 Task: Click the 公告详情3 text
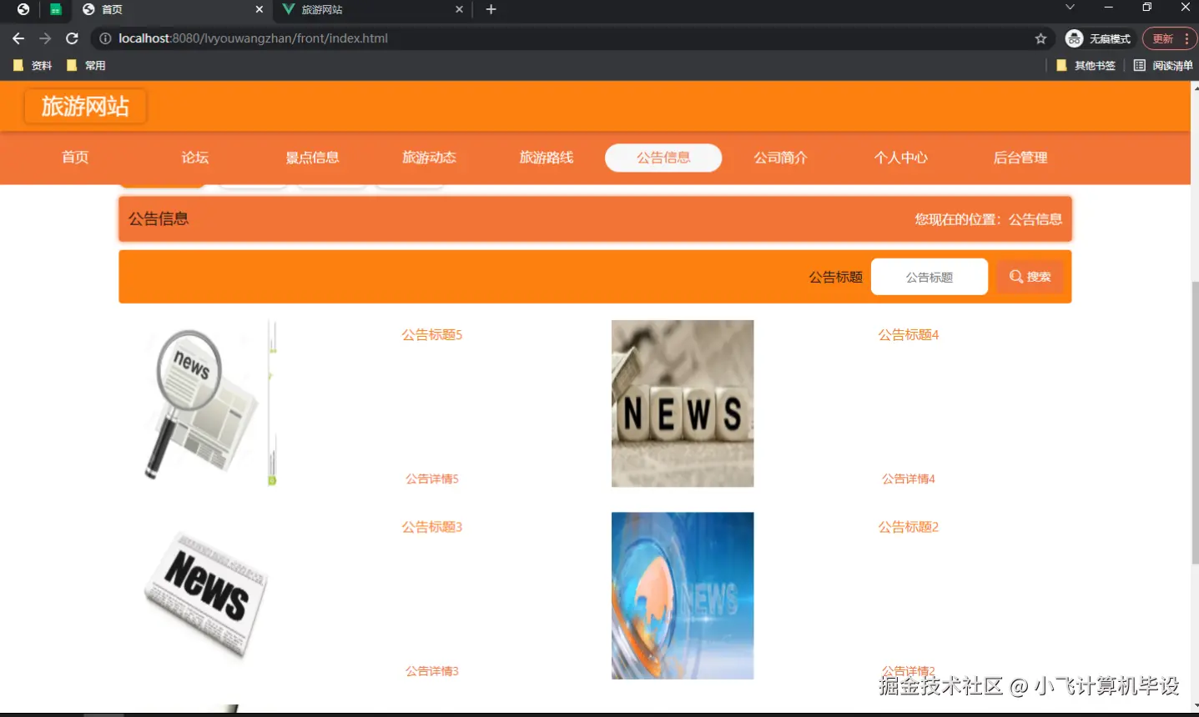(x=432, y=671)
